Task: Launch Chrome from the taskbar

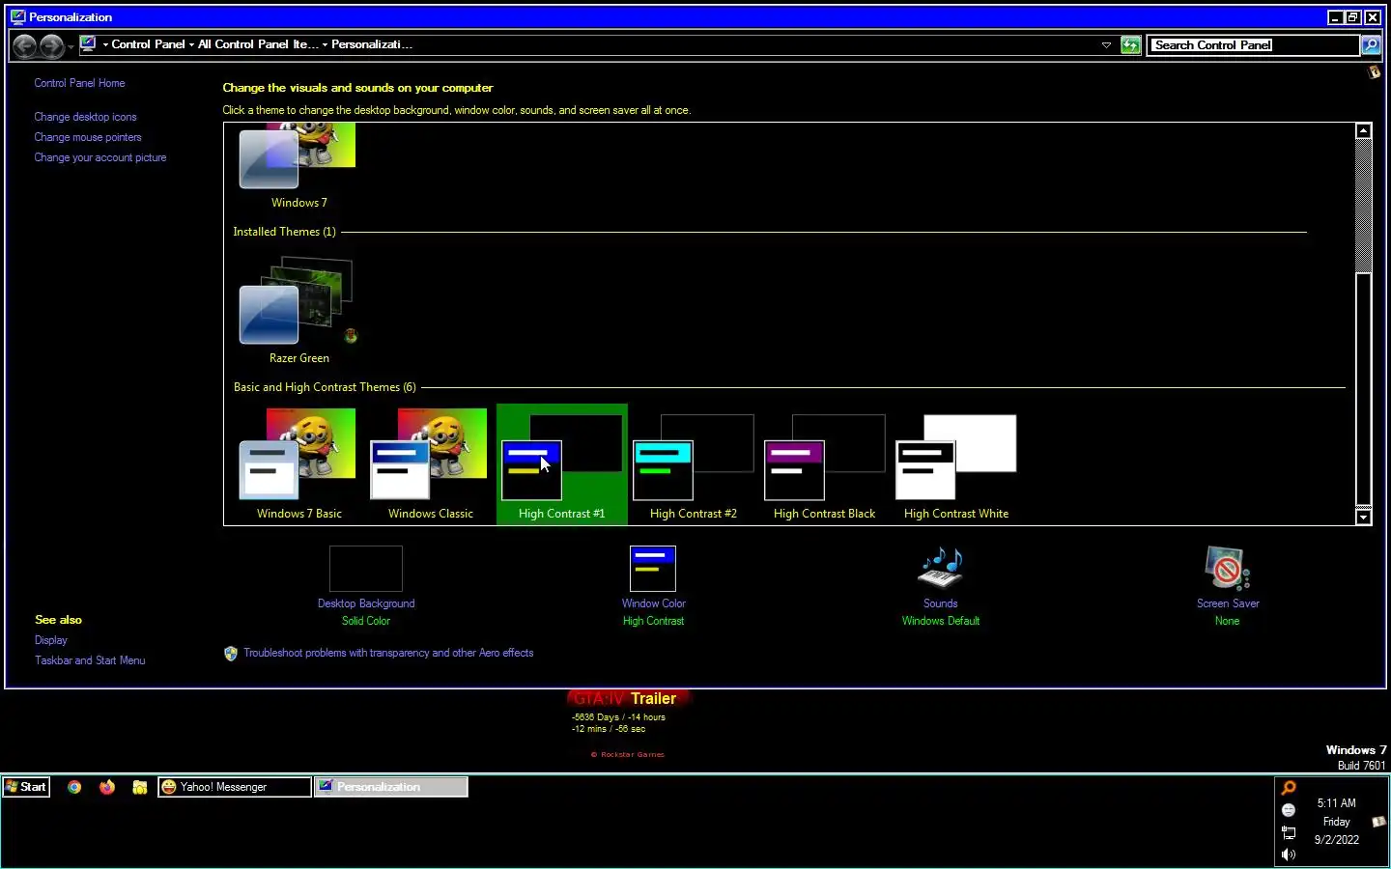Action: [74, 787]
